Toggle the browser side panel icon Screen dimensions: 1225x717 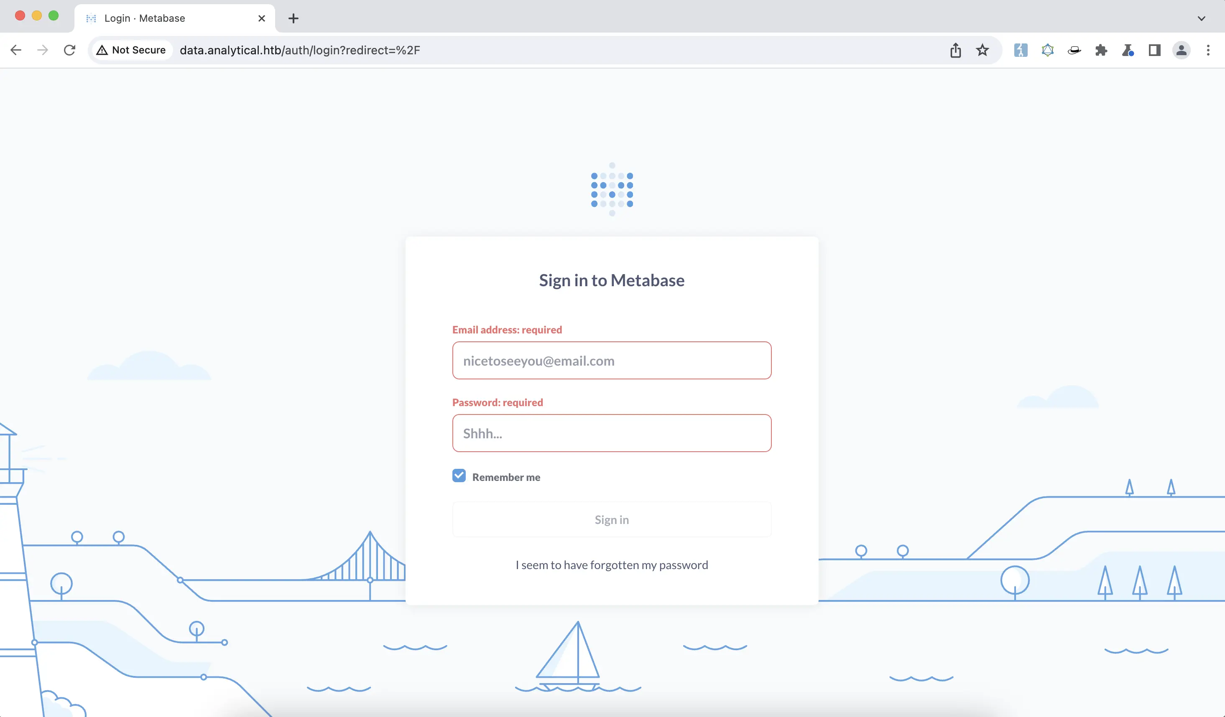1154,50
